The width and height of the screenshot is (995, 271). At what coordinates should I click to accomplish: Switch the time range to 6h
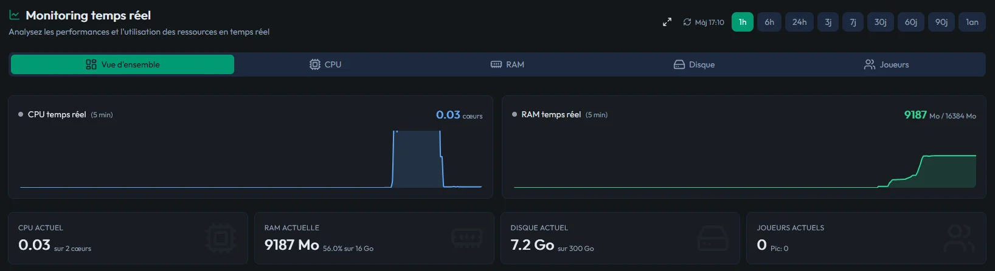coord(769,22)
